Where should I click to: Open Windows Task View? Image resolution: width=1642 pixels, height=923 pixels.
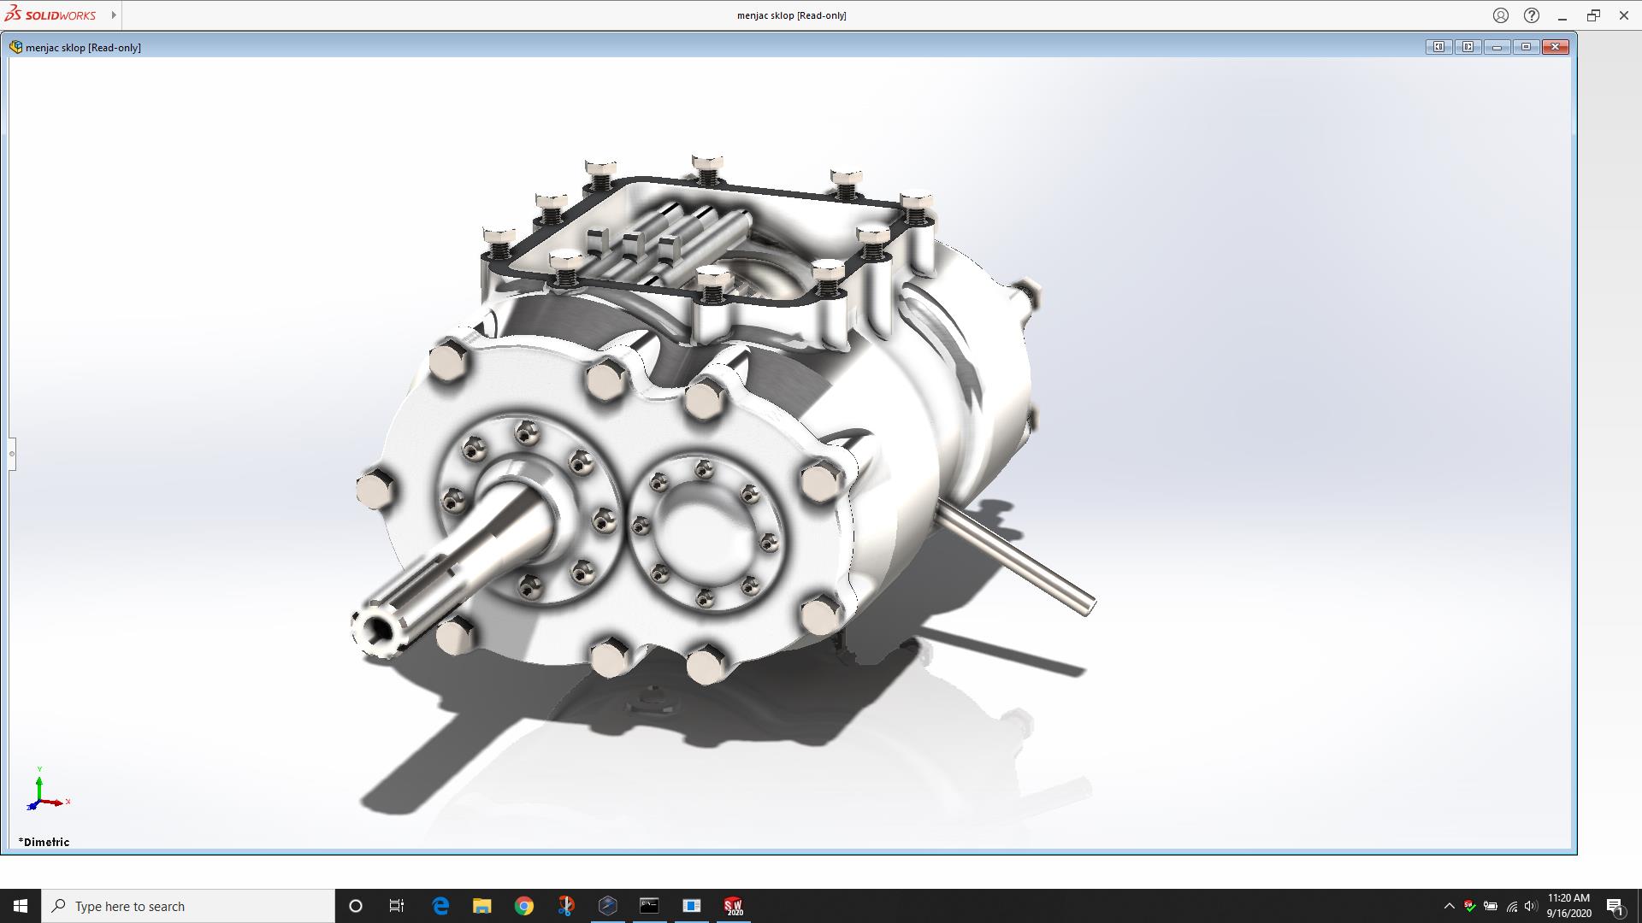click(397, 906)
